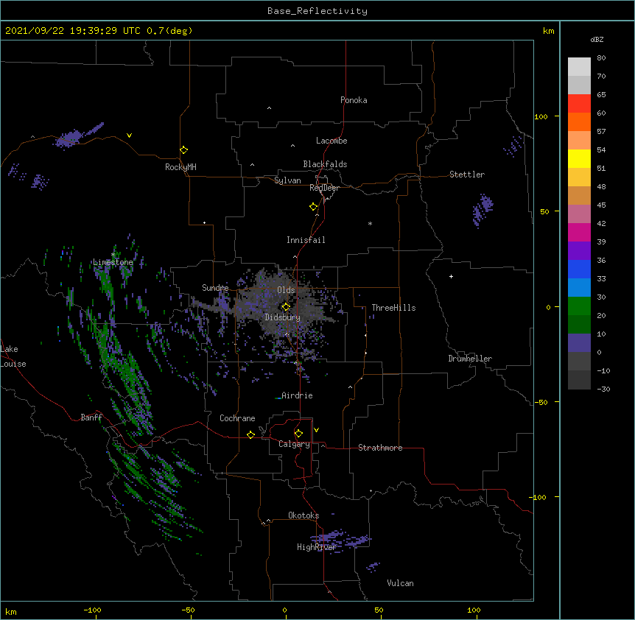Select the 42 dBZ magenta swatch

(x=579, y=232)
